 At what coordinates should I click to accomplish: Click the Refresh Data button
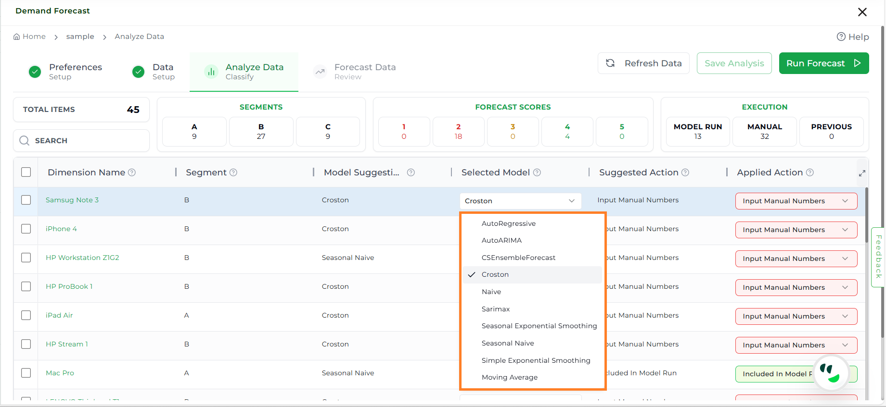[643, 63]
